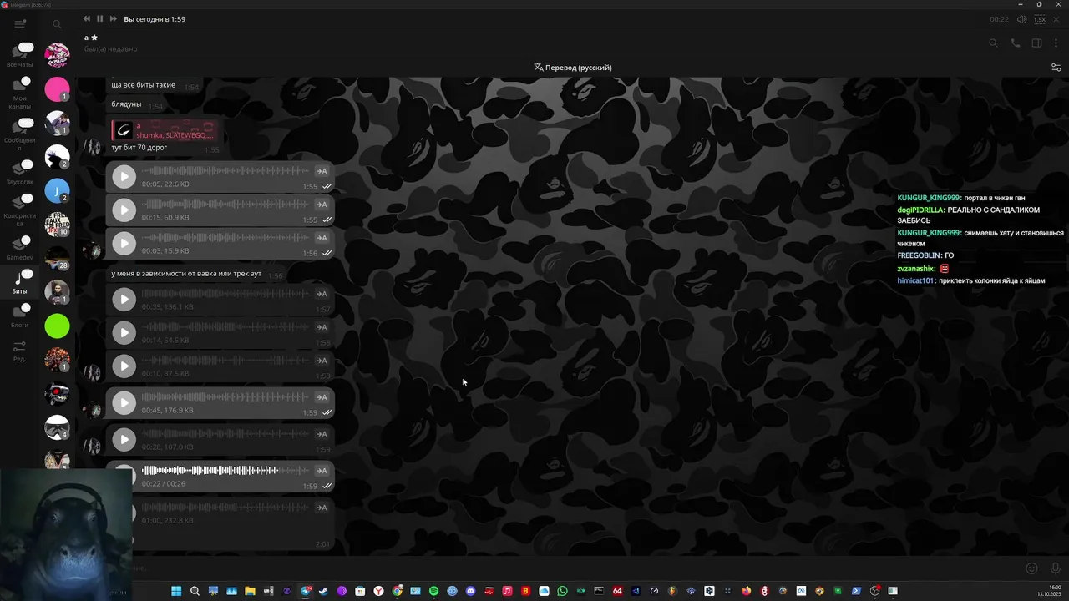Open the solid pink avatar chat
This screenshot has width=1069, height=601.
[57, 89]
